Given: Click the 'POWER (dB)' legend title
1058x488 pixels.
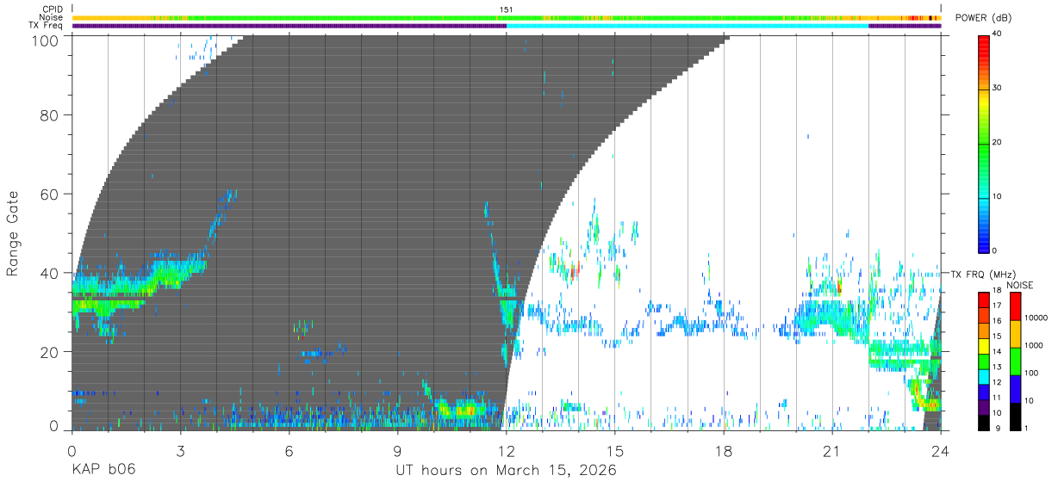Looking at the screenshot, I should click(983, 18).
